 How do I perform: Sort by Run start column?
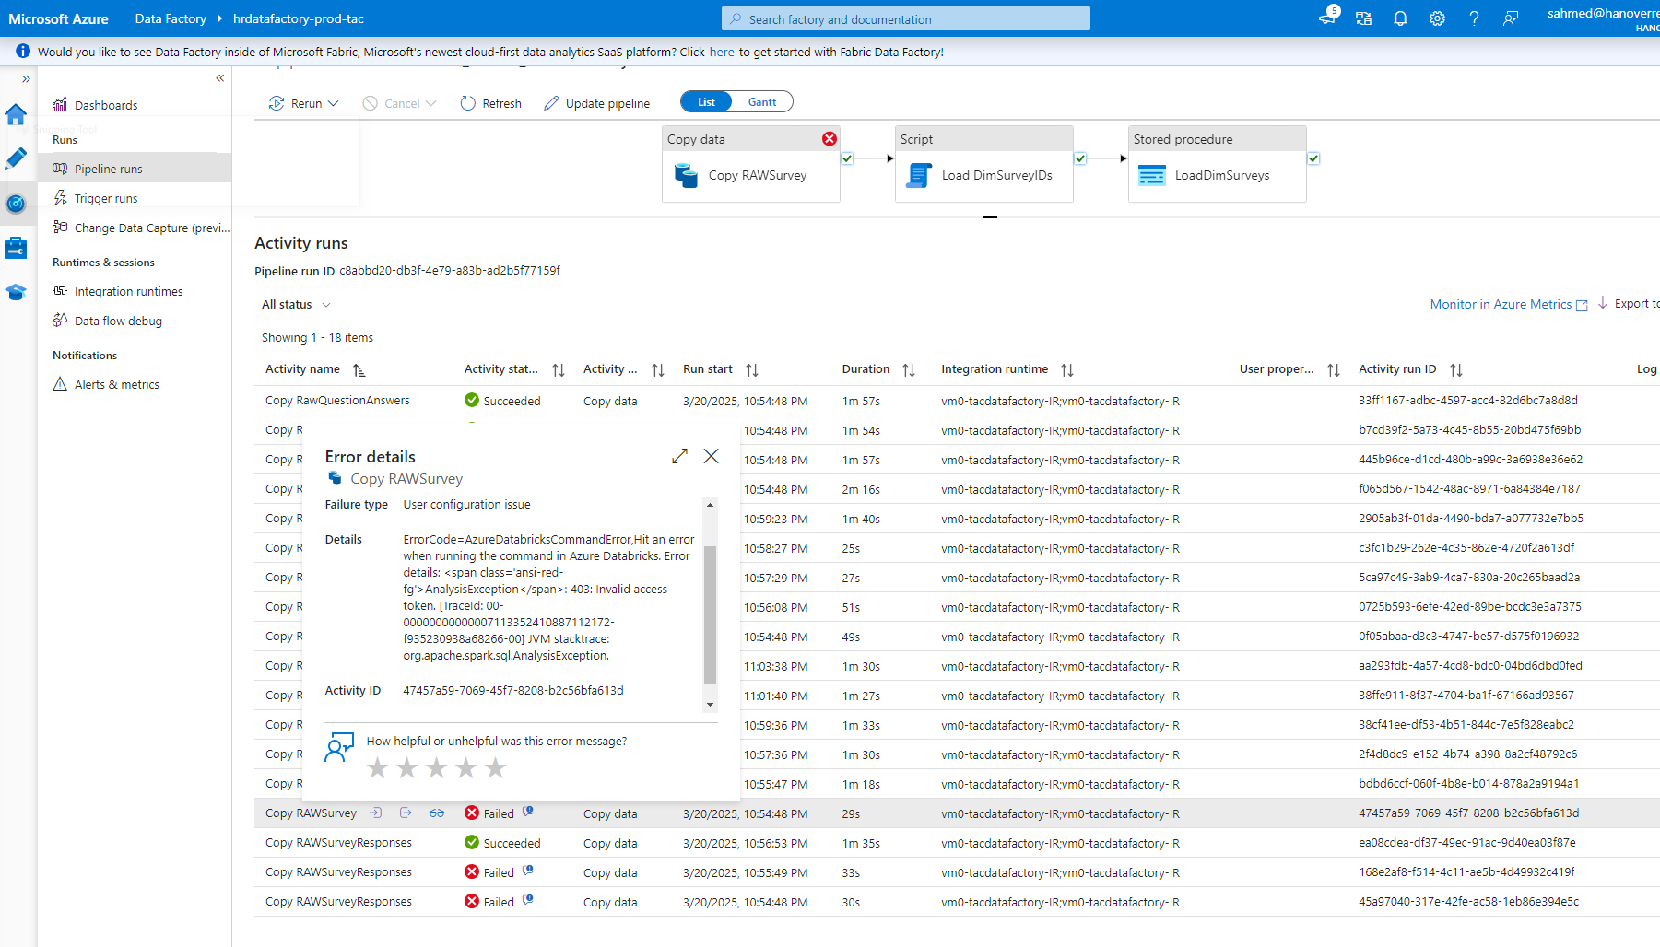click(x=752, y=370)
